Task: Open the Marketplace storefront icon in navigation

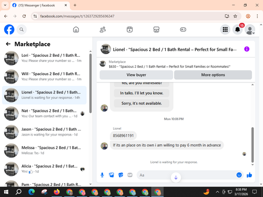Action: [x=156, y=29]
